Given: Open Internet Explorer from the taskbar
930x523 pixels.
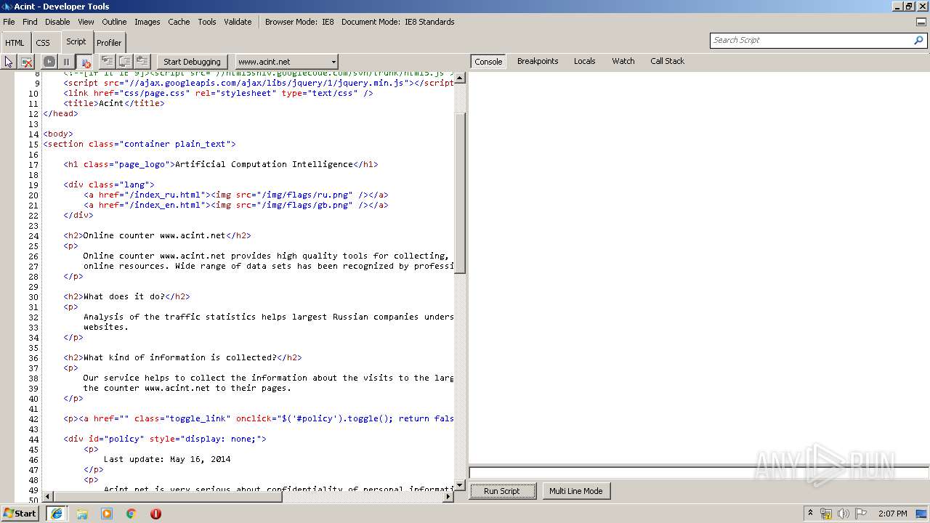Looking at the screenshot, I should (x=57, y=514).
